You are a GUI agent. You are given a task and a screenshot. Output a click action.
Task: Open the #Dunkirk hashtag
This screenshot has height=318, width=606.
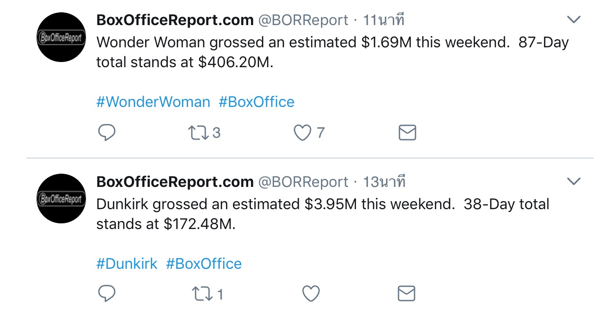point(127,264)
